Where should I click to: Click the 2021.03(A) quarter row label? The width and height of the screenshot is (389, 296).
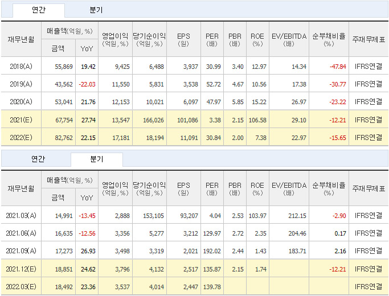21,216
